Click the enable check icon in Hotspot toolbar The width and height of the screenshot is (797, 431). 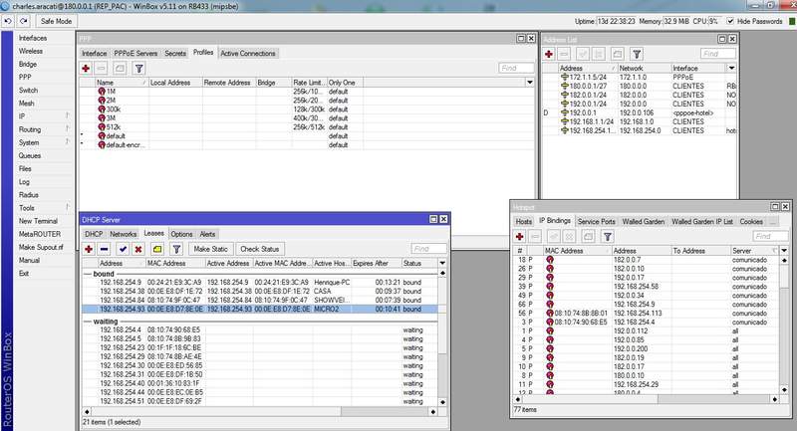(x=554, y=237)
